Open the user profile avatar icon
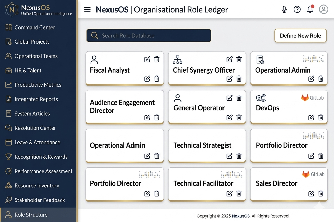 point(323,10)
